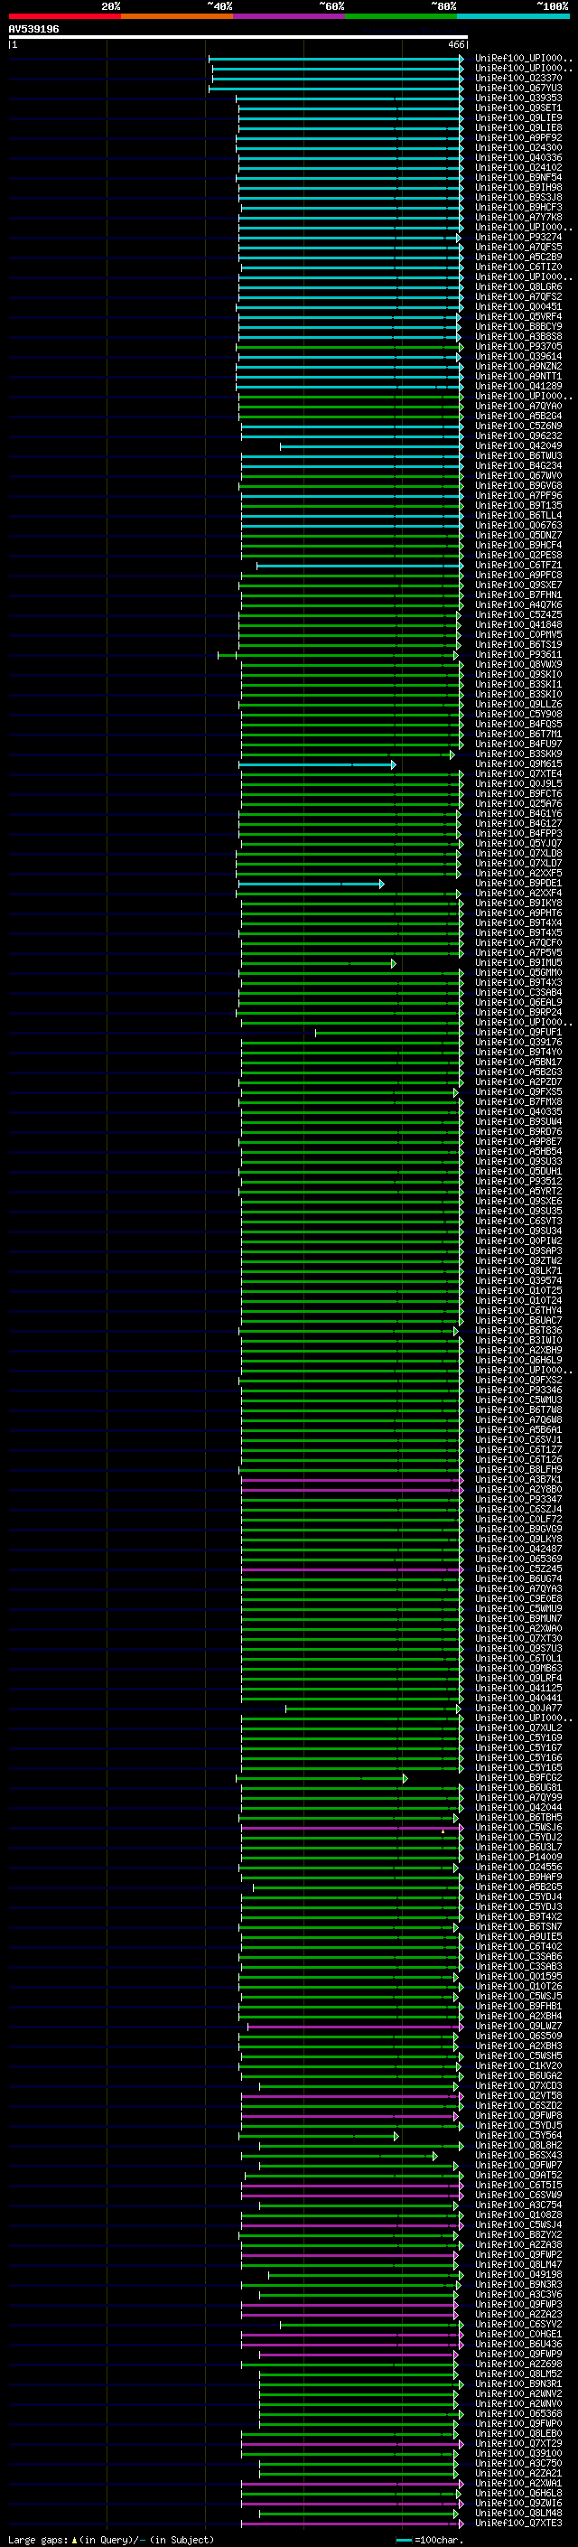The image size is (578, 2547).
Task: Click hit label UniRef100_Q2PES8
Action: (517, 556)
